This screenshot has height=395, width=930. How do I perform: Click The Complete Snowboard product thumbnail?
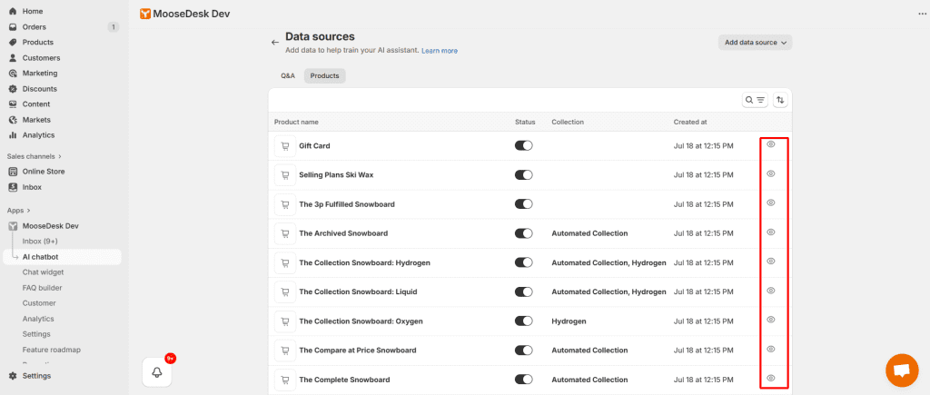click(x=284, y=380)
